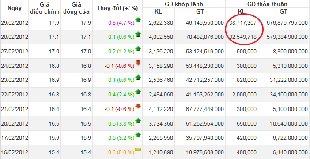Click the matched value 18,978,608,000

tap(205, 152)
